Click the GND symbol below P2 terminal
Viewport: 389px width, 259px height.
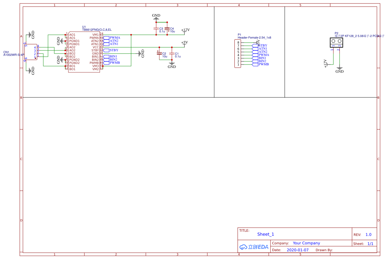[339, 70]
